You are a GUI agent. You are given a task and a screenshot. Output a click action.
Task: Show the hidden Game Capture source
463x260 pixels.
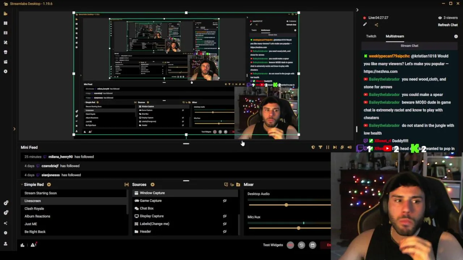point(225,201)
